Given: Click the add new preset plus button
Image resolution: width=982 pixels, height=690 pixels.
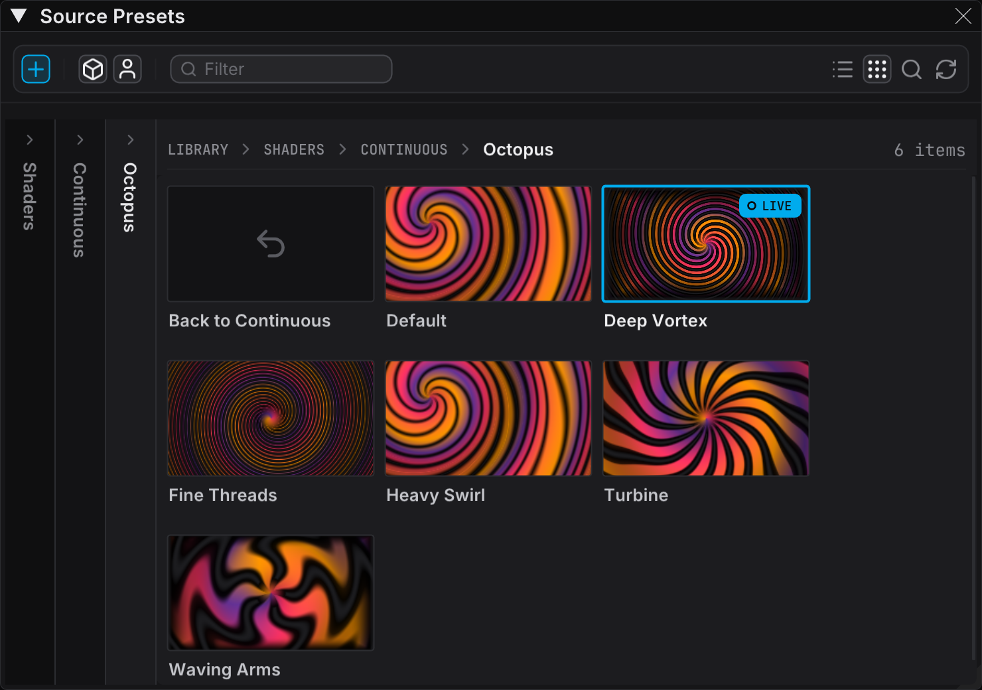Looking at the screenshot, I should (36, 69).
